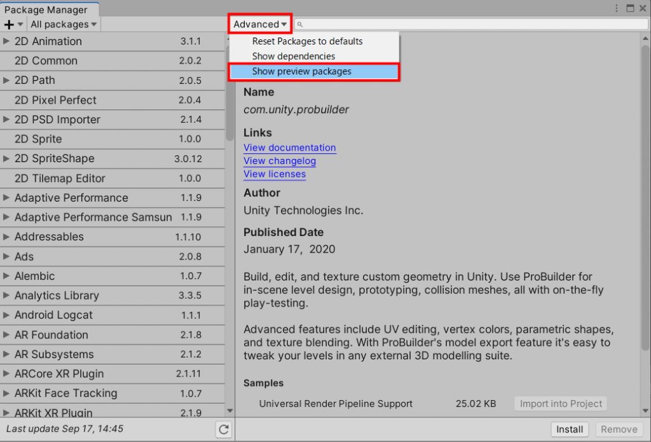Viewport: 651px width, 442px height.
Task: Expand the Addressables package entry
Action: click(6, 237)
